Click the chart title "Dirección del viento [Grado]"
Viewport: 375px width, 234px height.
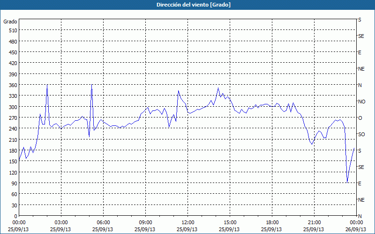coord(194,5)
